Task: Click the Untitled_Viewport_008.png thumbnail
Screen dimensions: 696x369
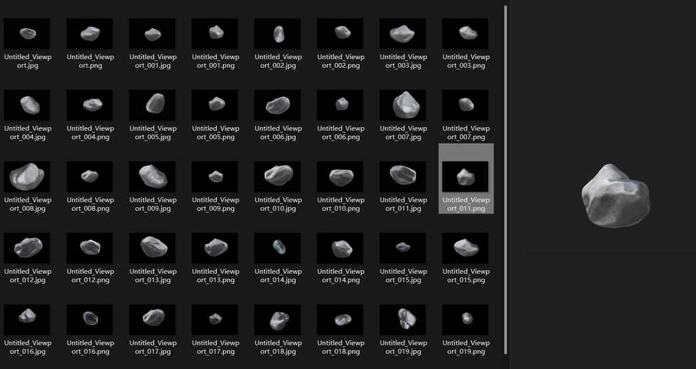Action: coord(90,177)
